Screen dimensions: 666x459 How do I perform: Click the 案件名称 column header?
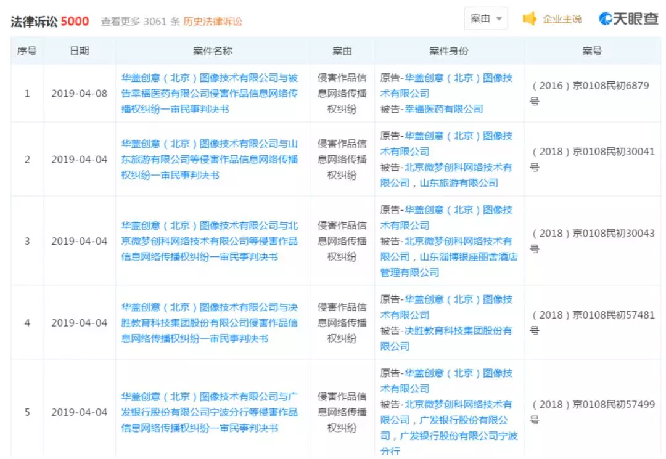coord(212,51)
